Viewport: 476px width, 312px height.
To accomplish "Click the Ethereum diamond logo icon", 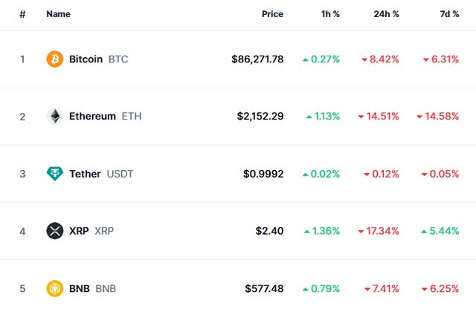I will (x=55, y=116).
